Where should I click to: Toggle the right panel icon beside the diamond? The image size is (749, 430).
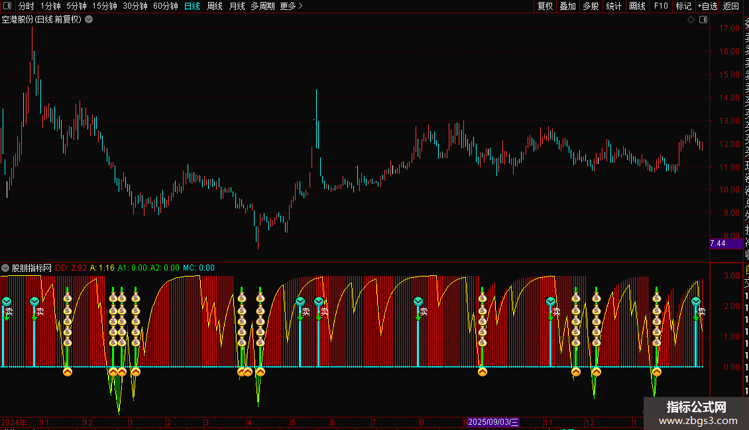click(x=703, y=20)
